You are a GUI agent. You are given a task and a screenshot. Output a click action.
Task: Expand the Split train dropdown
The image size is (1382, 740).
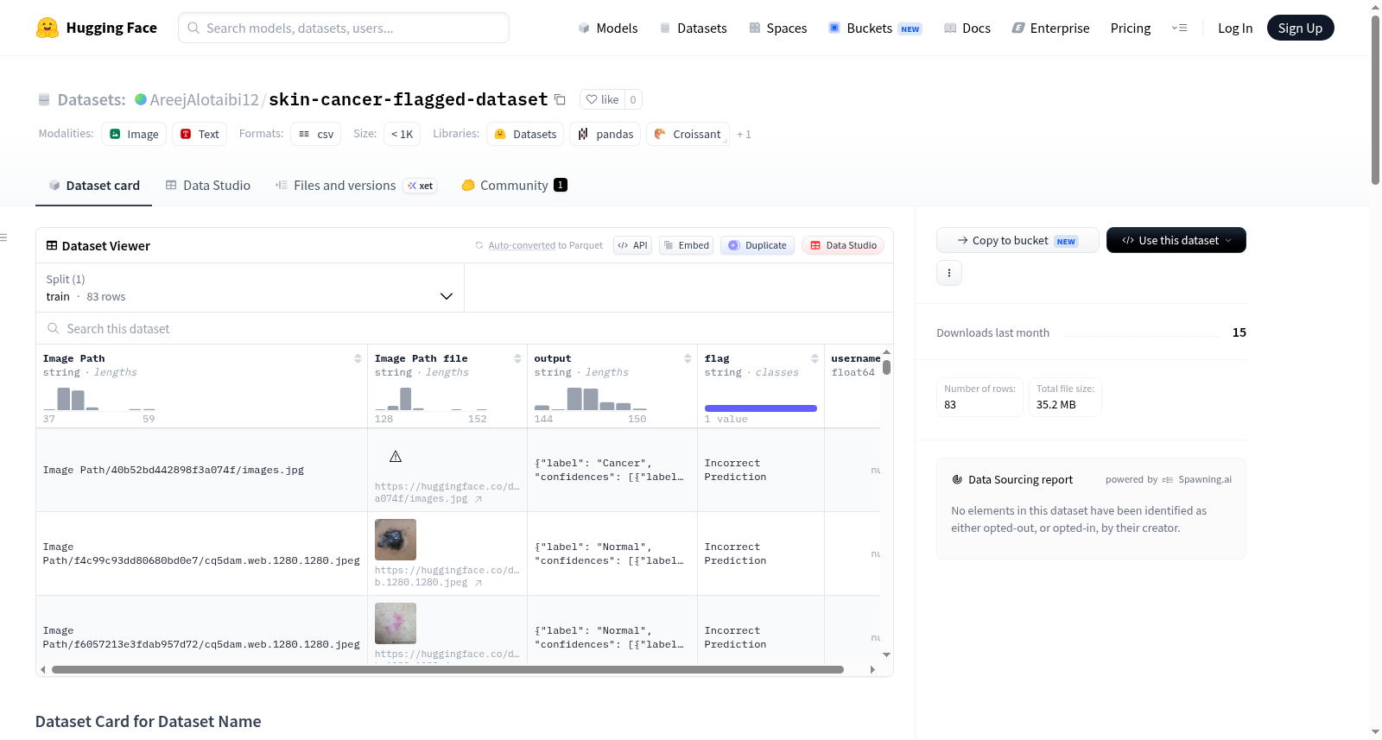tap(250, 288)
